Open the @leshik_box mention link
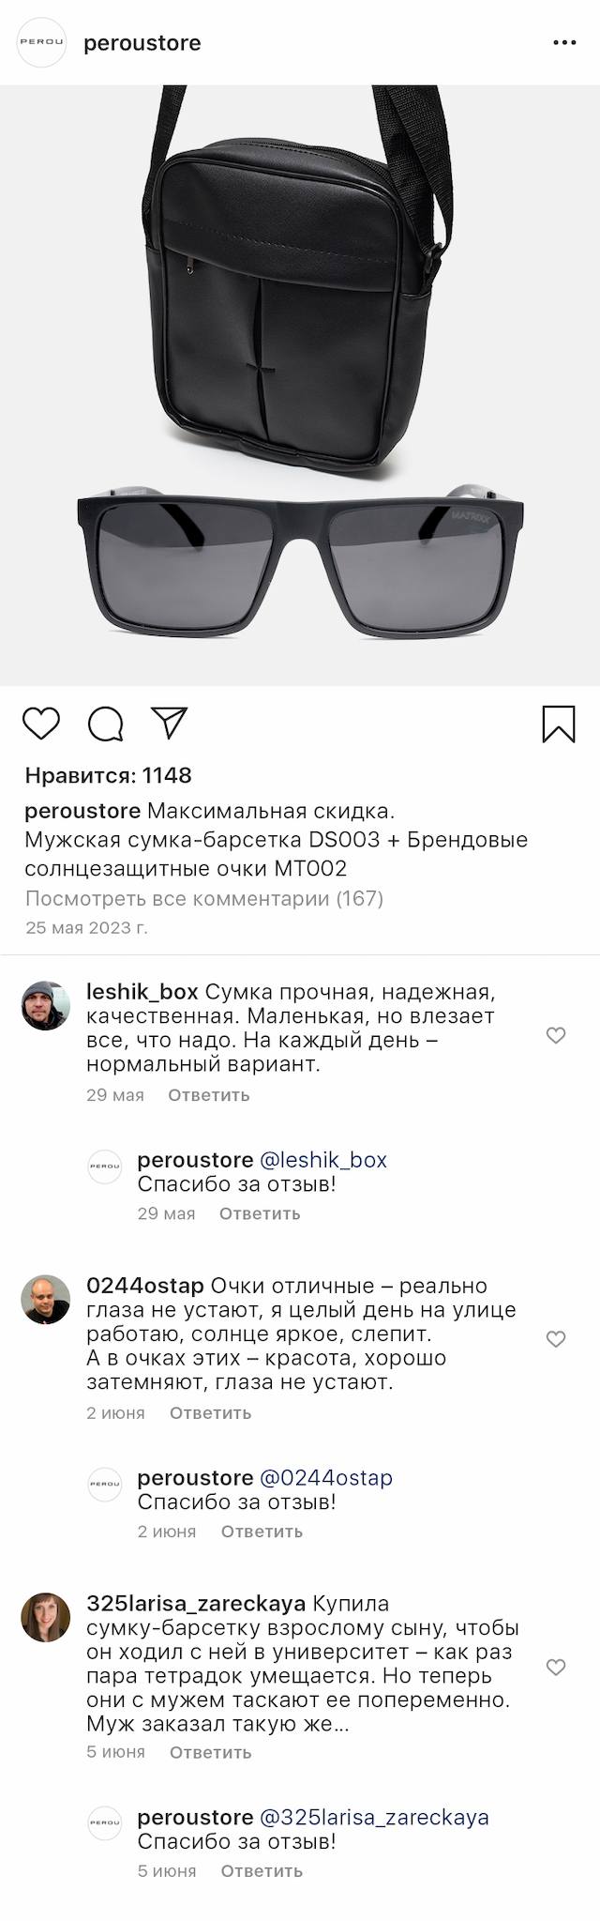The width and height of the screenshot is (600, 1921). point(323,1160)
